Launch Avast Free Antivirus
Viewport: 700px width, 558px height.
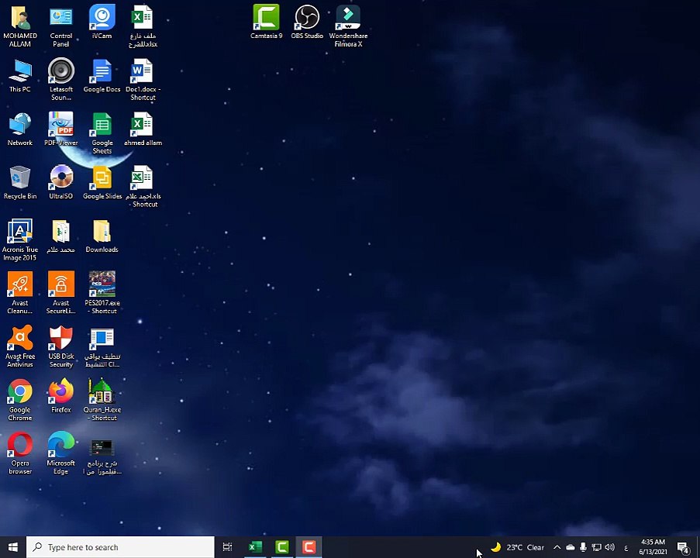click(x=20, y=346)
